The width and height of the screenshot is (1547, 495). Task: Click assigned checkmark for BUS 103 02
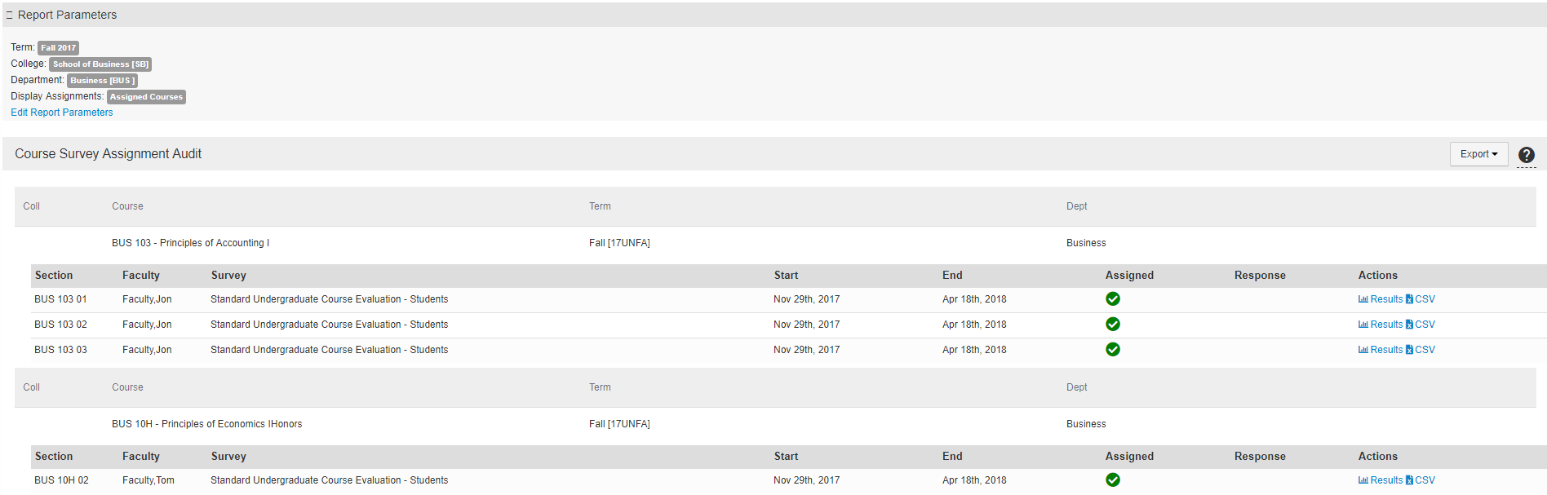[x=1113, y=325]
